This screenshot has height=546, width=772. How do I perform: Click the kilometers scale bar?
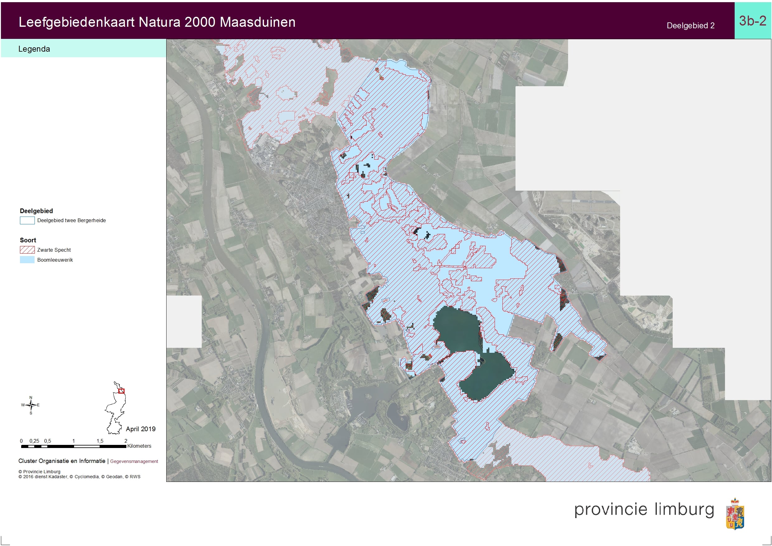(x=73, y=446)
